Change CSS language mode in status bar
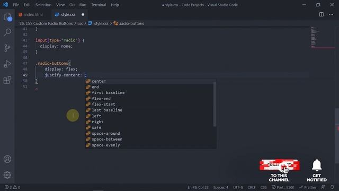The image size is (339, 191). (x=263, y=187)
